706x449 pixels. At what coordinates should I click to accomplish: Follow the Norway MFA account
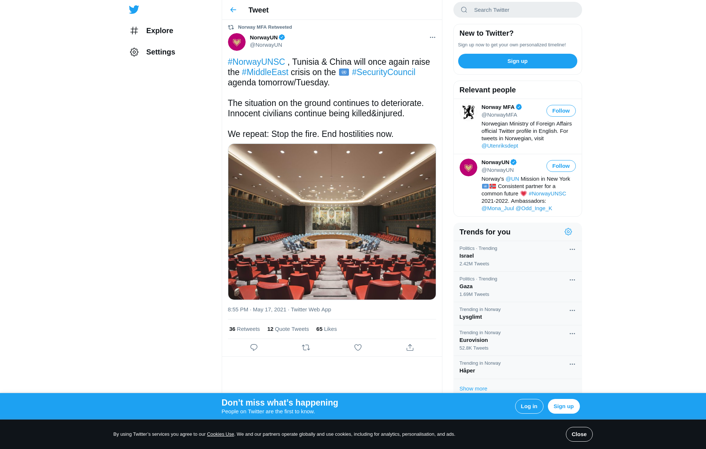tap(561, 111)
